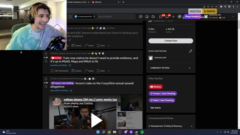240x135 pixels.
Task: Expand rule 1 Harassment: Civility & Decency
Action: (171, 126)
